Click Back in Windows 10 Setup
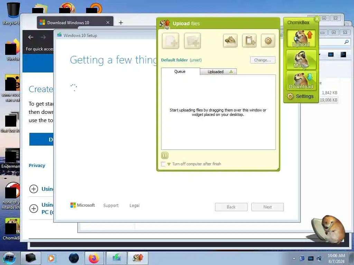The image size is (354, 265). [x=231, y=207]
